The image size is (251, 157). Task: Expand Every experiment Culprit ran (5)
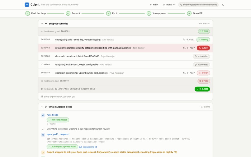tap(58, 97)
